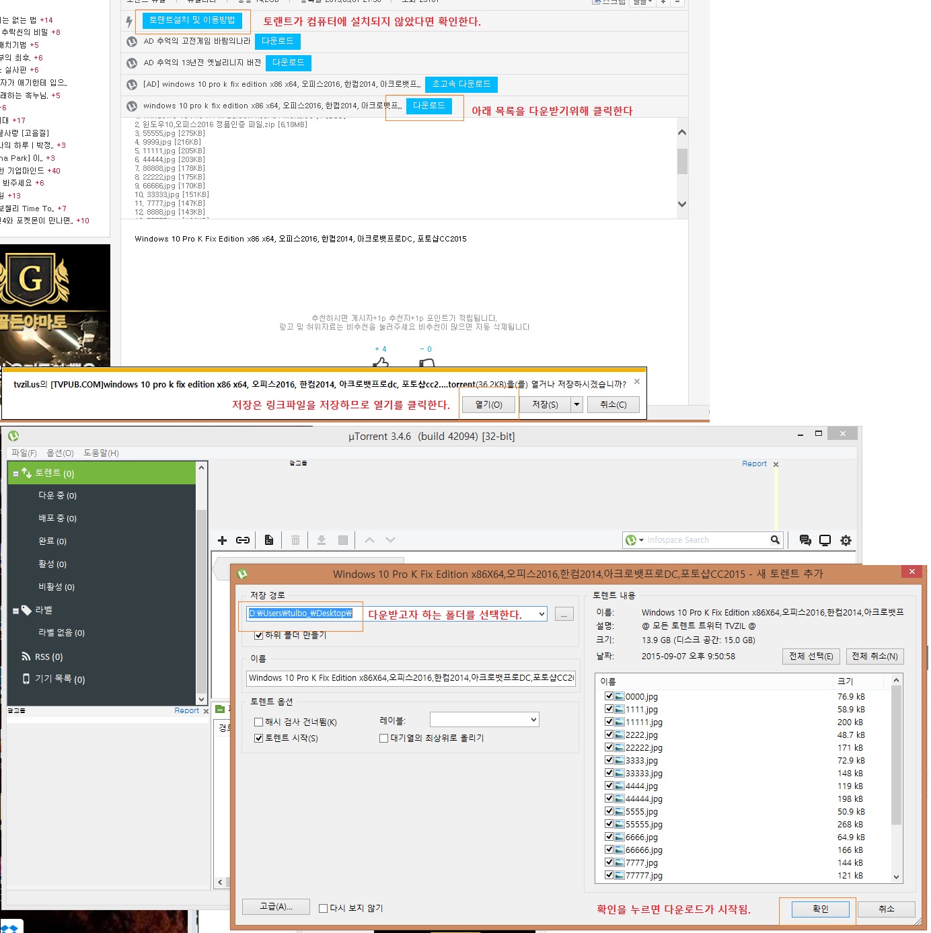Screen dimensions: 931x933
Task: Open the 도움말(H) menu
Action: tap(101, 453)
